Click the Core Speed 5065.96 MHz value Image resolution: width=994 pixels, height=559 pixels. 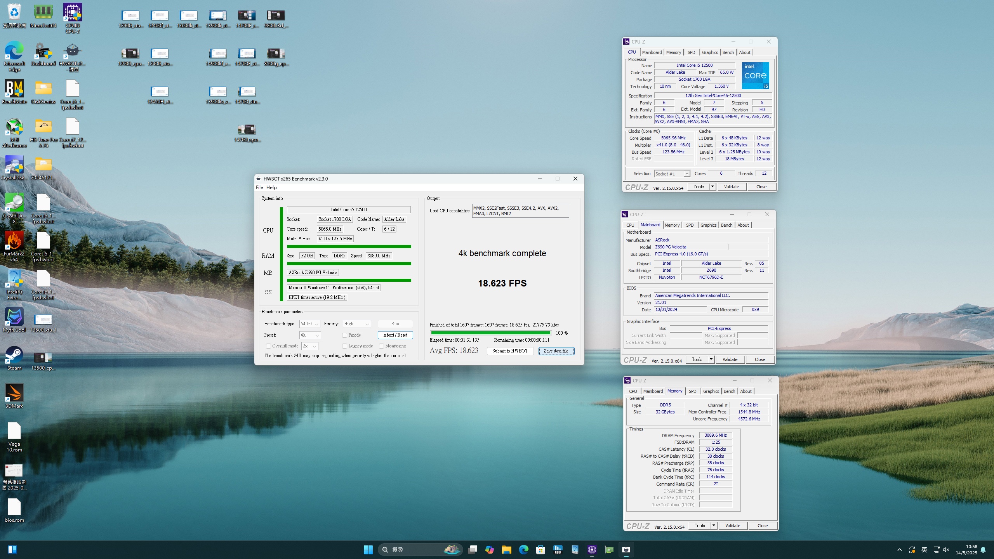[673, 138]
